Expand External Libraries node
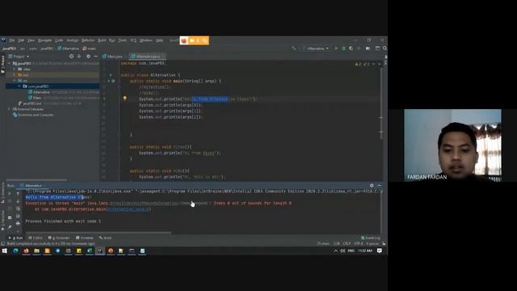Screen dimensions: 517x291 [9, 109]
